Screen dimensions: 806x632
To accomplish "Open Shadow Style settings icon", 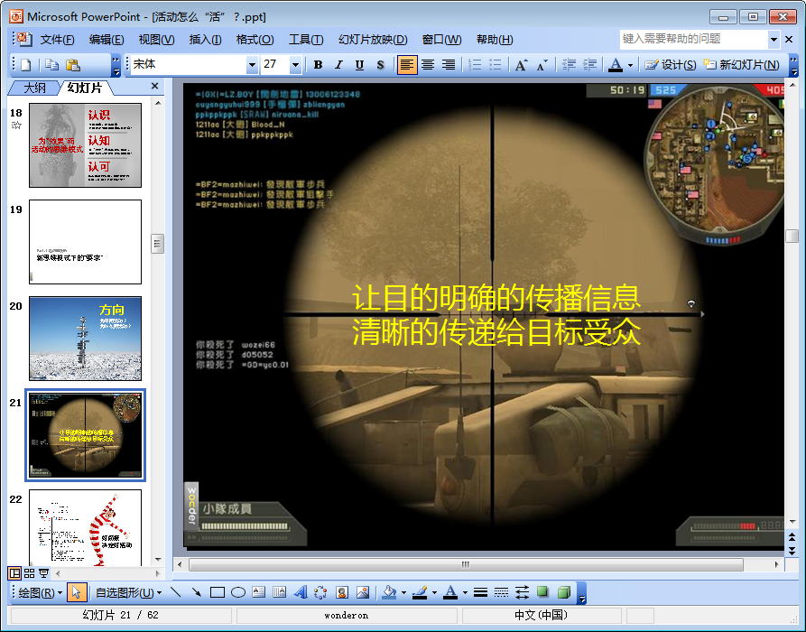I will [542, 592].
